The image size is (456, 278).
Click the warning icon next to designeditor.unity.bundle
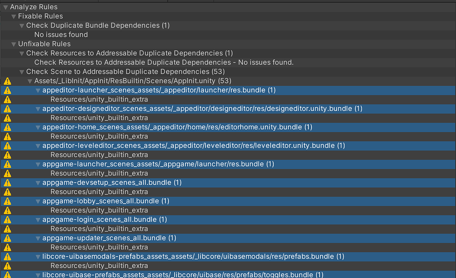7,108
